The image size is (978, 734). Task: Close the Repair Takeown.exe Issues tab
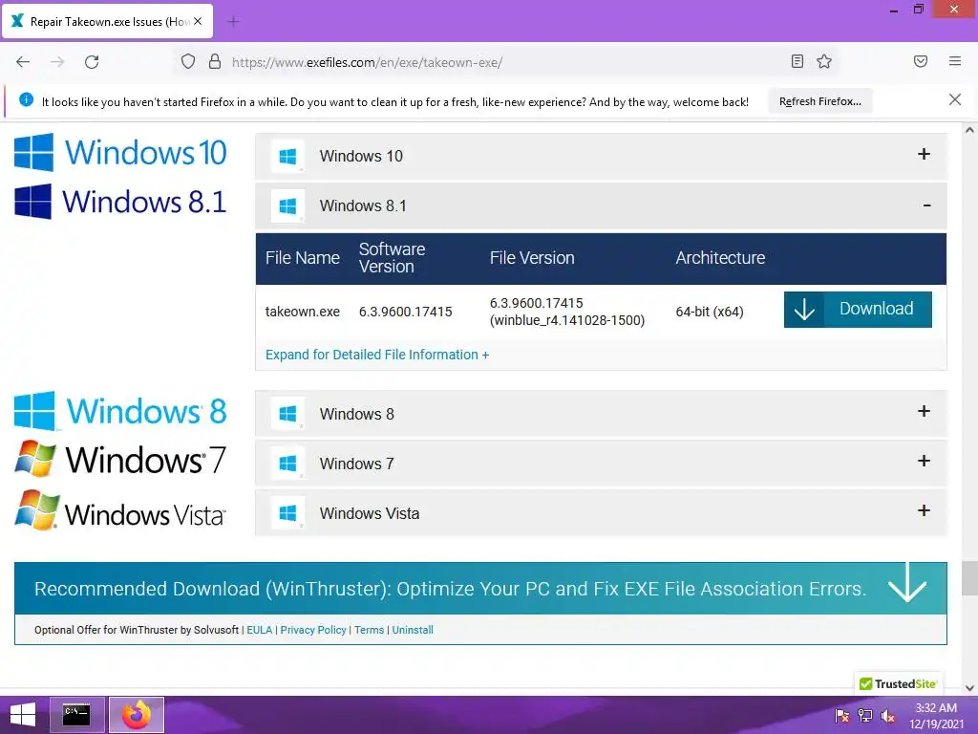click(x=198, y=21)
